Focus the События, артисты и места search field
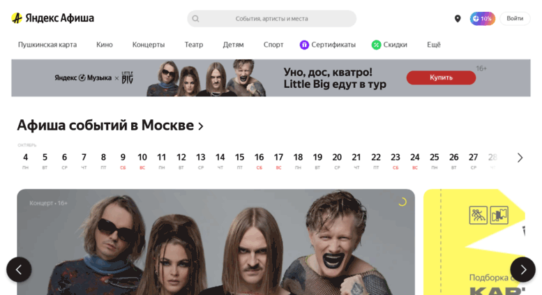Screen dimensions: 542x295 click(271, 19)
